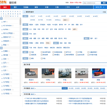The height and width of the screenshot is (107, 107).
Task: Select the 35-40万 tab in 车市报价
Action: click(103, 88)
